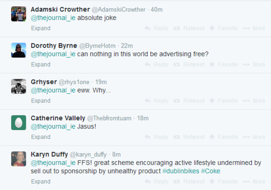Expand Adamski Crowther's tweet

tap(40, 28)
